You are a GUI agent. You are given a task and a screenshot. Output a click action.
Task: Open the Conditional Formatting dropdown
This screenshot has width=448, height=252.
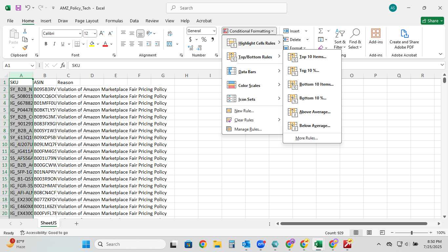point(249,31)
